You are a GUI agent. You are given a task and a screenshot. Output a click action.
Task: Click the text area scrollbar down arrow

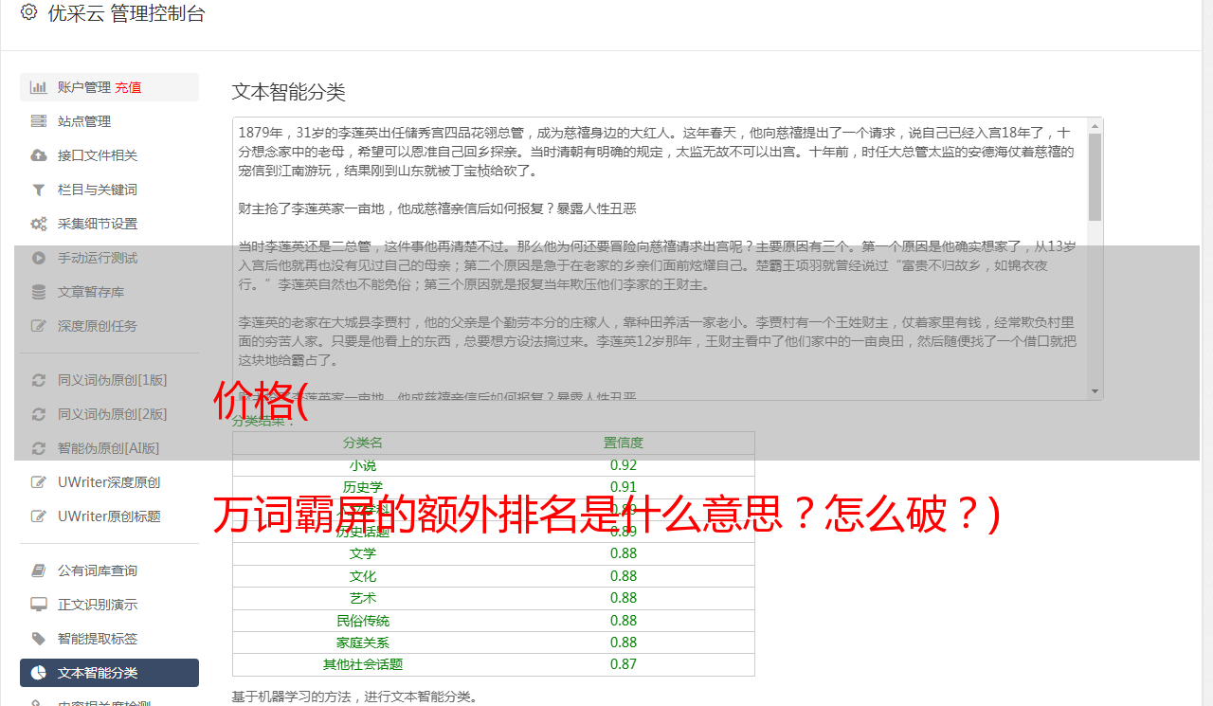click(1095, 390)
